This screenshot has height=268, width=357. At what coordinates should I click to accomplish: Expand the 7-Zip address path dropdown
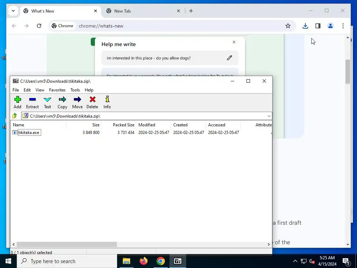269,116
